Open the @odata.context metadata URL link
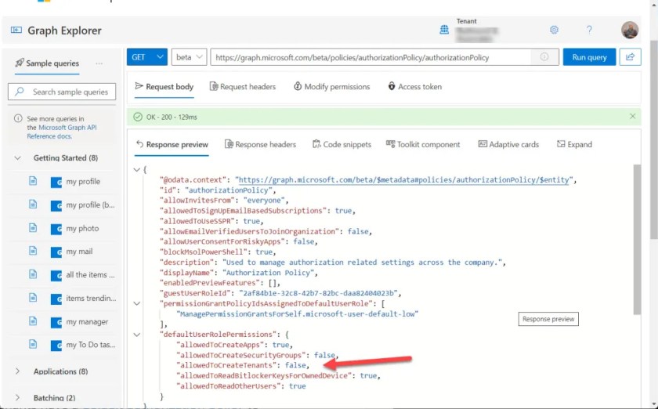Screen dimensions: 658x409 pyautogui.click(x=403, y=179)
